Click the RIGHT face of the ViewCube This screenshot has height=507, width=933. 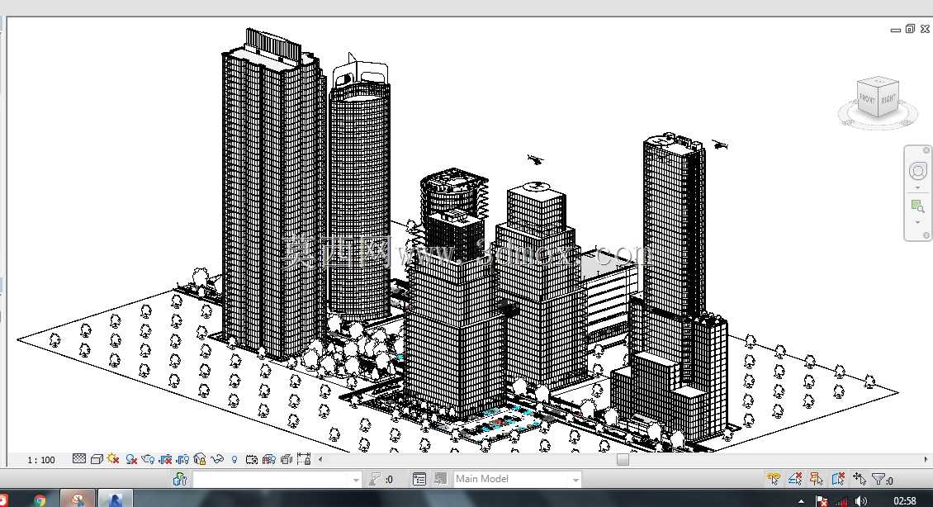(x=888, y=99)
